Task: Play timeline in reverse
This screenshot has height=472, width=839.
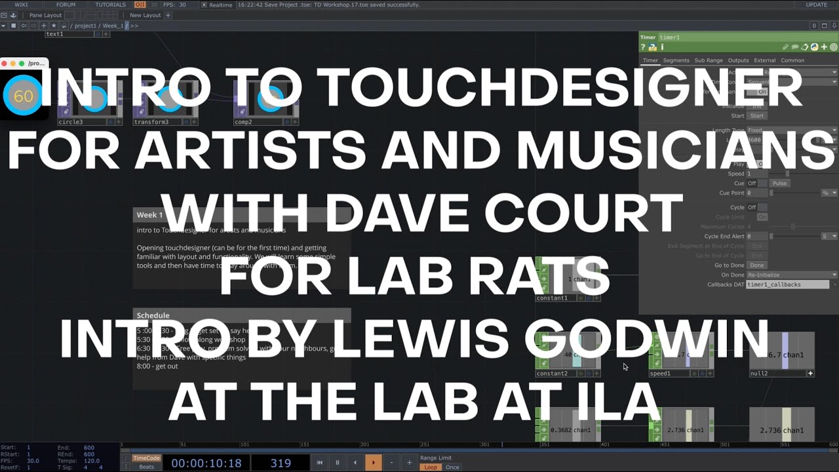Action: pyautogui.click(x=355, y=463)
